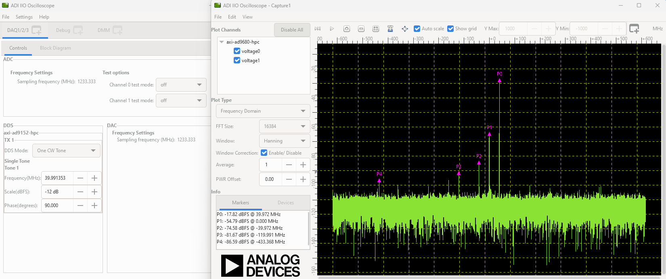This screenshot has width=666, height=279.
Task: Decrease the Average count with minus
Action: point(289,165)
